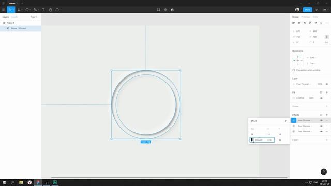Open shadow color swatch in Effect popup

coord(252,140)
